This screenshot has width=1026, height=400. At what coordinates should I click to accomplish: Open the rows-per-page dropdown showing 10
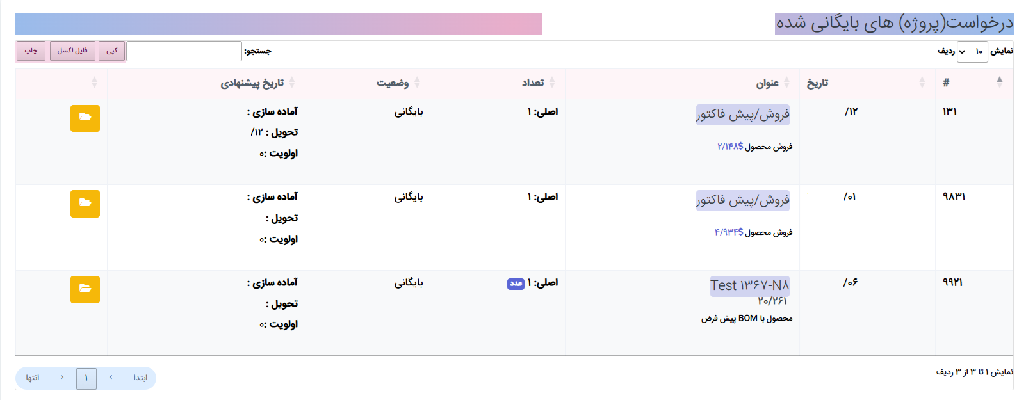pyautogui.click(x=972, y=52)
